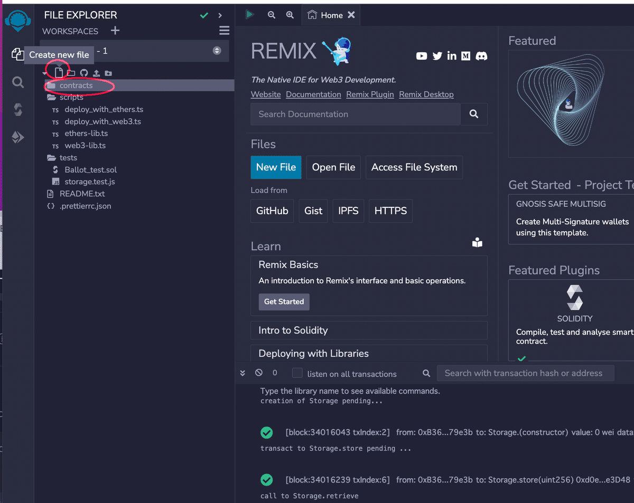
Task: Click the documentation search magnifier button
Action: coord(474,114)
